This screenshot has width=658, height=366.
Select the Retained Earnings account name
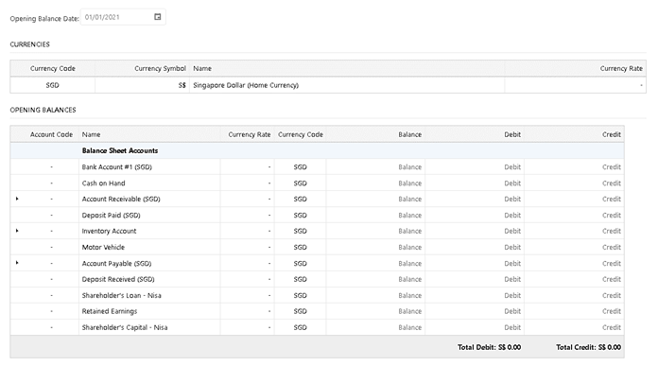(110, 311)
